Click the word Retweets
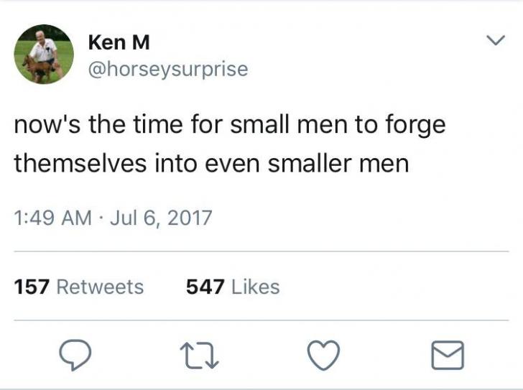Screen dimensions: 523x390 coord(99,287)
